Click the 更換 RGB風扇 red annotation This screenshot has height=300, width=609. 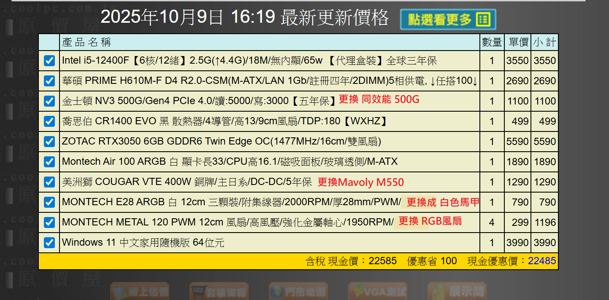[x=430, y=221]
